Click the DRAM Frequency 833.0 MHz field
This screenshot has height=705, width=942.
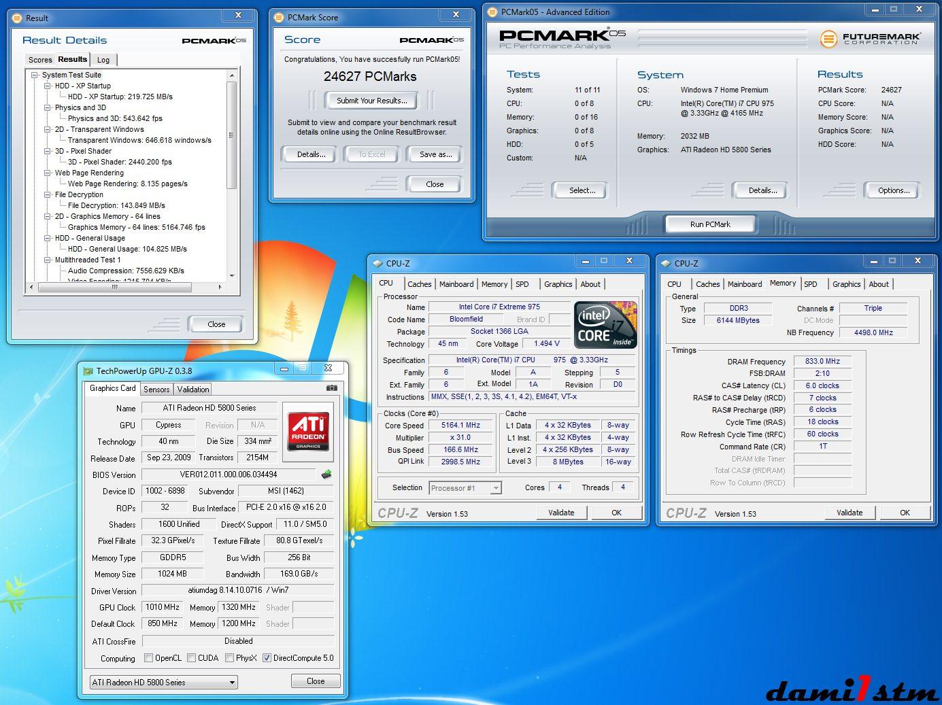(x=822, y=362)
